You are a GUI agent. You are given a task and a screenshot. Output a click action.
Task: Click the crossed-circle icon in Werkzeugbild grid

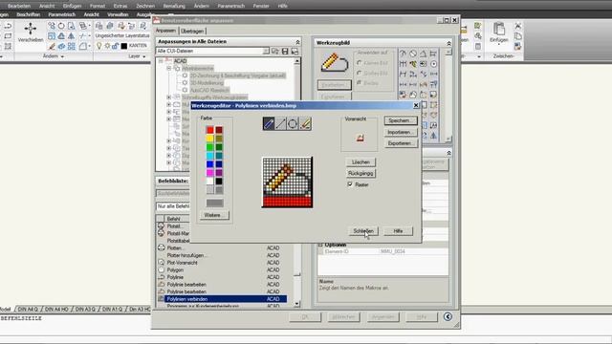point(413,54)
